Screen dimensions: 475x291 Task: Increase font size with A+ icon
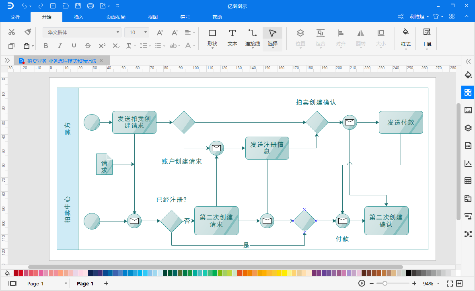click(160, 33)
